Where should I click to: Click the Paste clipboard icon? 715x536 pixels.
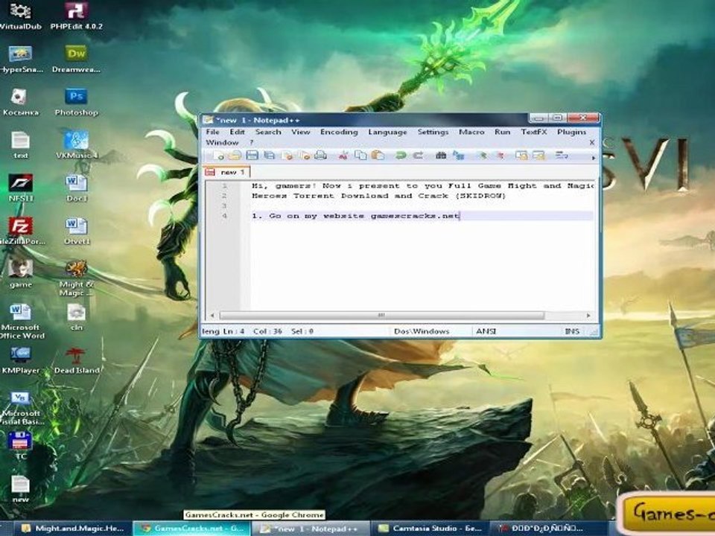click(x=378, y=156)
